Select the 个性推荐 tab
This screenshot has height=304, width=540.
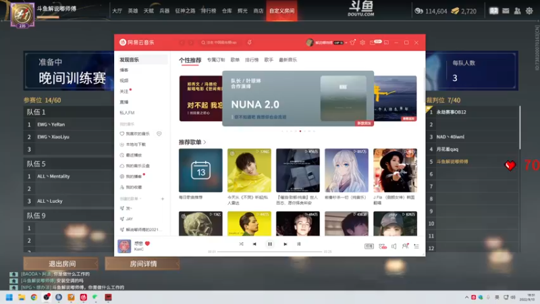click(190, 60)
